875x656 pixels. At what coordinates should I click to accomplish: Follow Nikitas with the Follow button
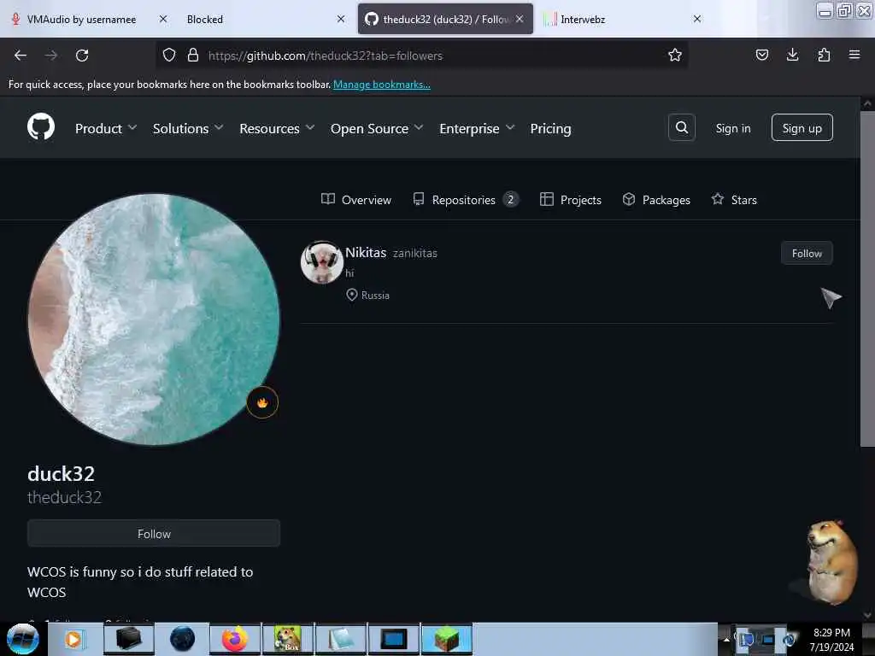click(807, 253)
